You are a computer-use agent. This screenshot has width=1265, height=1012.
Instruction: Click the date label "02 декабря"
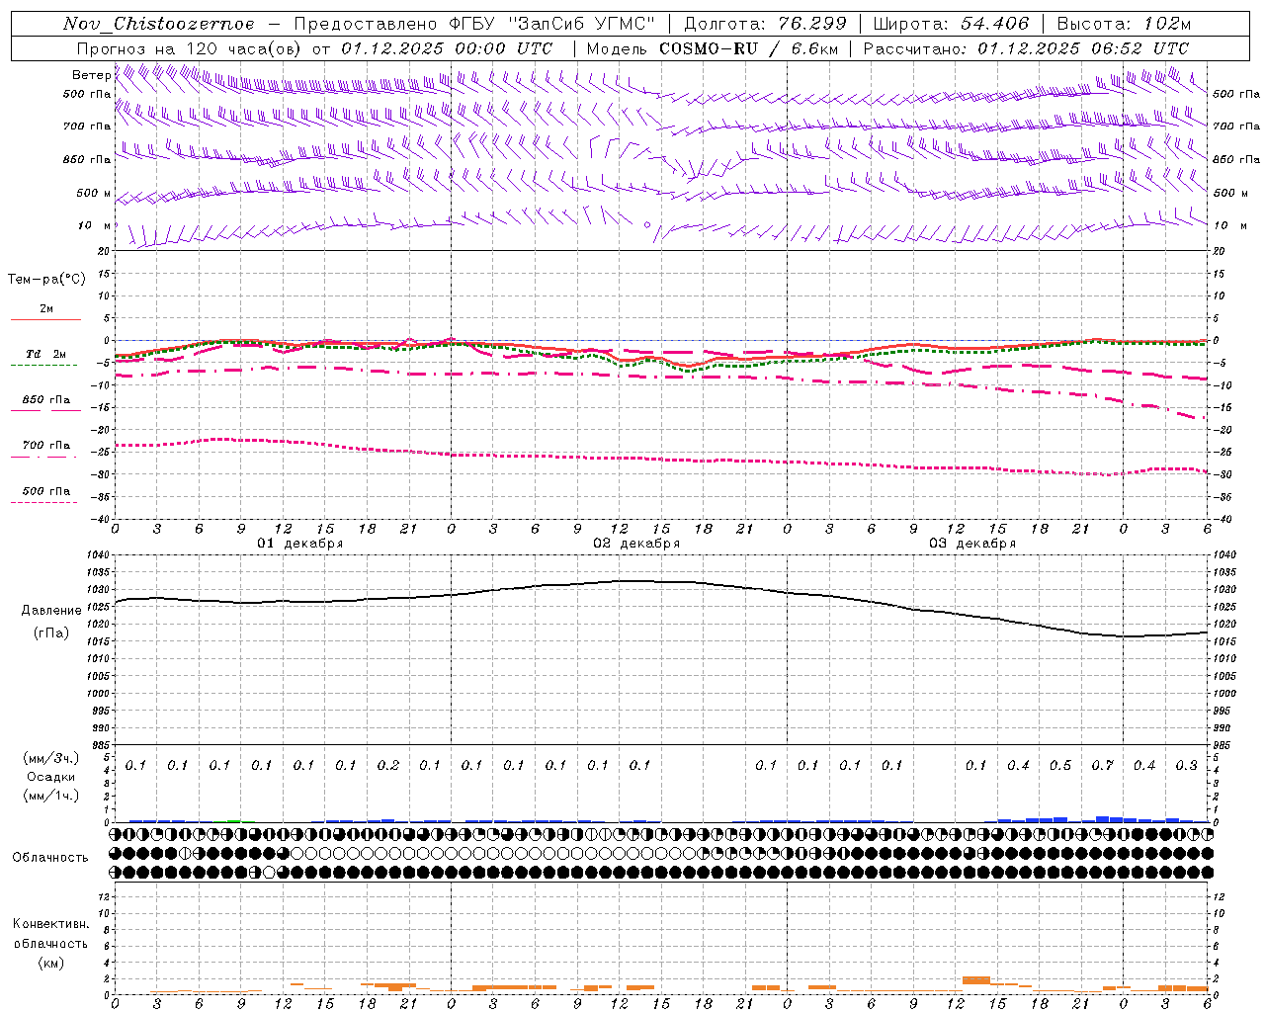[636, 544]
